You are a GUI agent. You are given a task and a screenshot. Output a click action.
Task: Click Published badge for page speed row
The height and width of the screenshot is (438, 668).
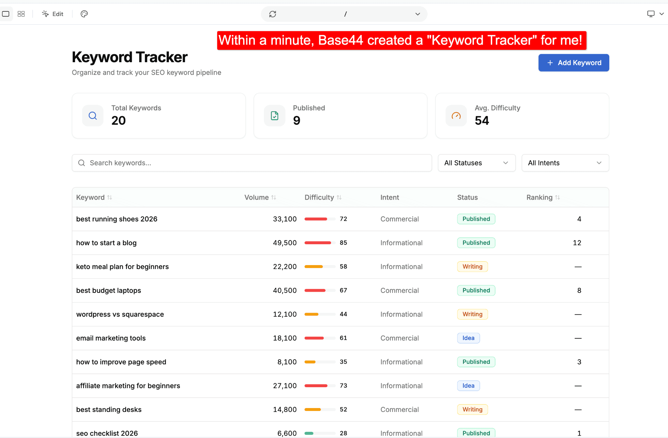(476, 362)
